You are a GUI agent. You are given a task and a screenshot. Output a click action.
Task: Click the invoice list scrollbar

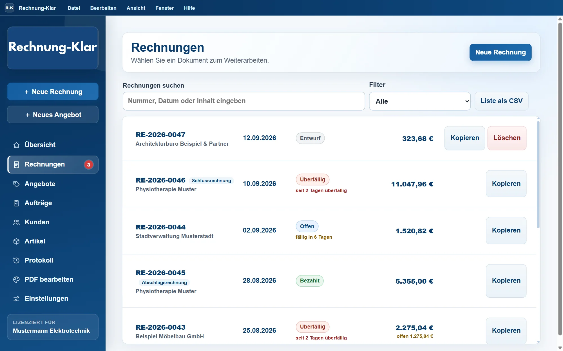538,174
